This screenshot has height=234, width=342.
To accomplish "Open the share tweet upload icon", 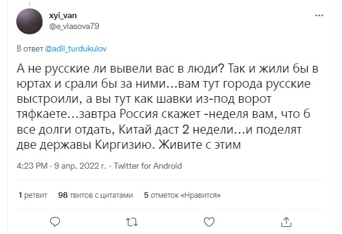I will (x=286, y=222).
